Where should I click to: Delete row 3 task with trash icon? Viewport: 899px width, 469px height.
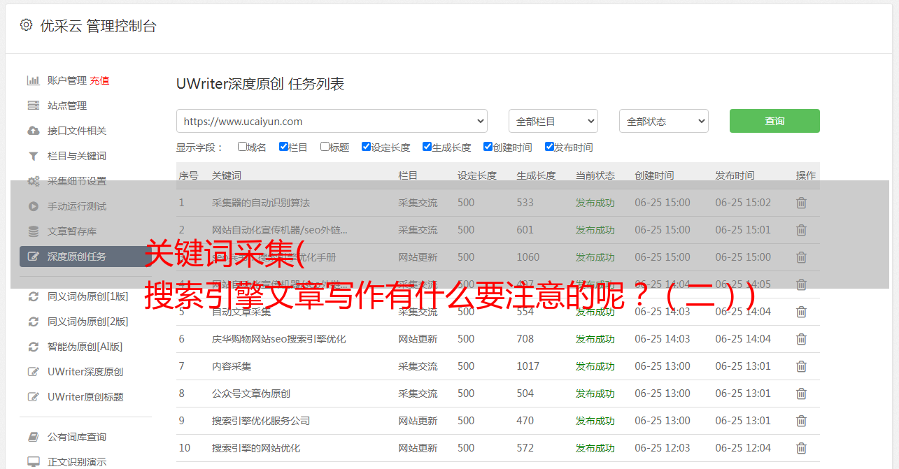802,257
